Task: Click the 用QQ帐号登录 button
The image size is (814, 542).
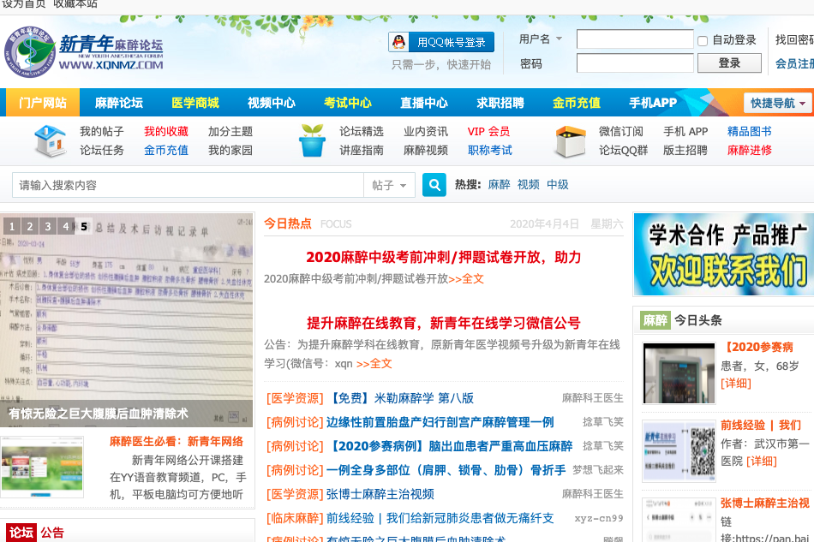Action: [x=441, y=42]
